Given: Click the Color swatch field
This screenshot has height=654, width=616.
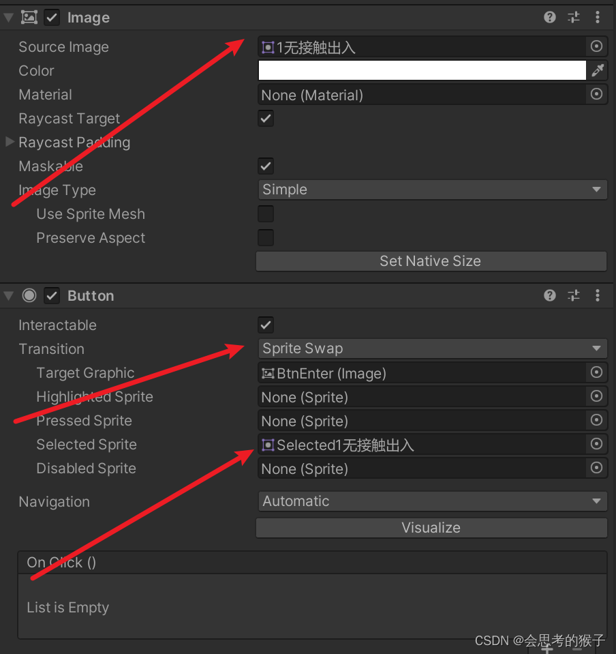Looking at the screenshot, I should point(422,70).
